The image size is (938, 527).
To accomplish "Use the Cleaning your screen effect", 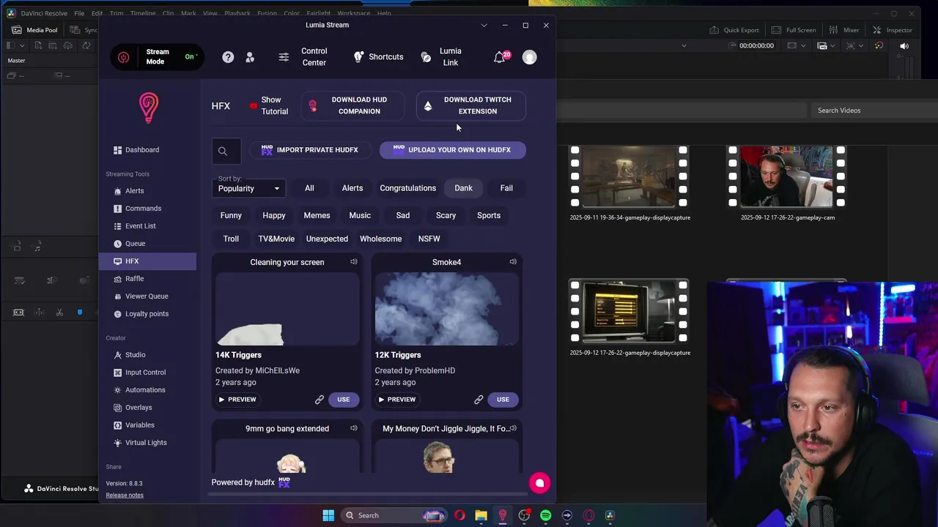I will (x=343, y=400).
